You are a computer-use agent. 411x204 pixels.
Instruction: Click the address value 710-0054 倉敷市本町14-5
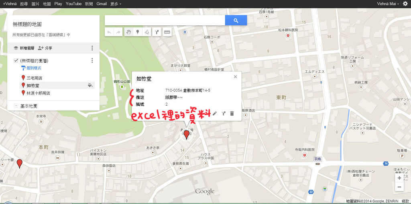pos(188,90)
